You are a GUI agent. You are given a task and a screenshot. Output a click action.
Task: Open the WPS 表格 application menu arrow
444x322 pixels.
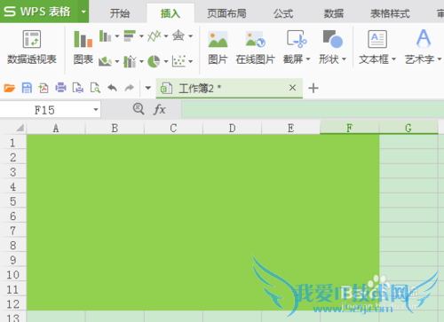(83, 12)
